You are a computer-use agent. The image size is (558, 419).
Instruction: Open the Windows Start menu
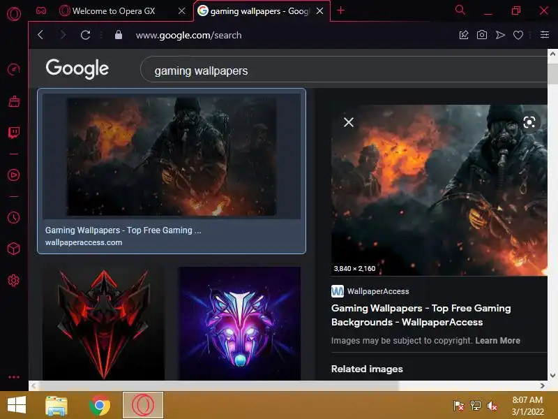pyautogui.click(x=16, y=405)
